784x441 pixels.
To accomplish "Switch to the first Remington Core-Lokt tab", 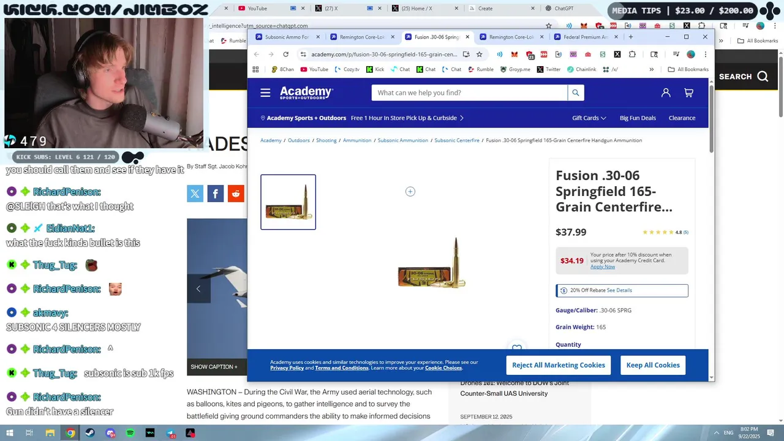I will tap(361, 37).
